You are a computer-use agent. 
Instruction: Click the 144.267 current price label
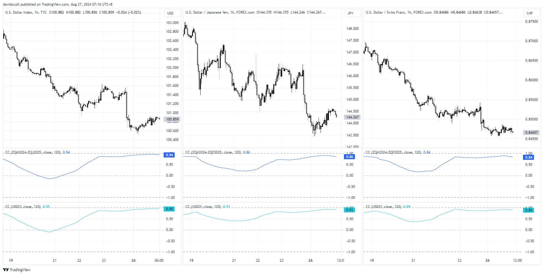pyautogui.click(x=352, y=117)
